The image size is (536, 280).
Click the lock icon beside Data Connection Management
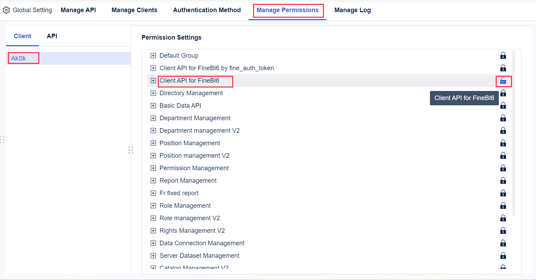503,243
